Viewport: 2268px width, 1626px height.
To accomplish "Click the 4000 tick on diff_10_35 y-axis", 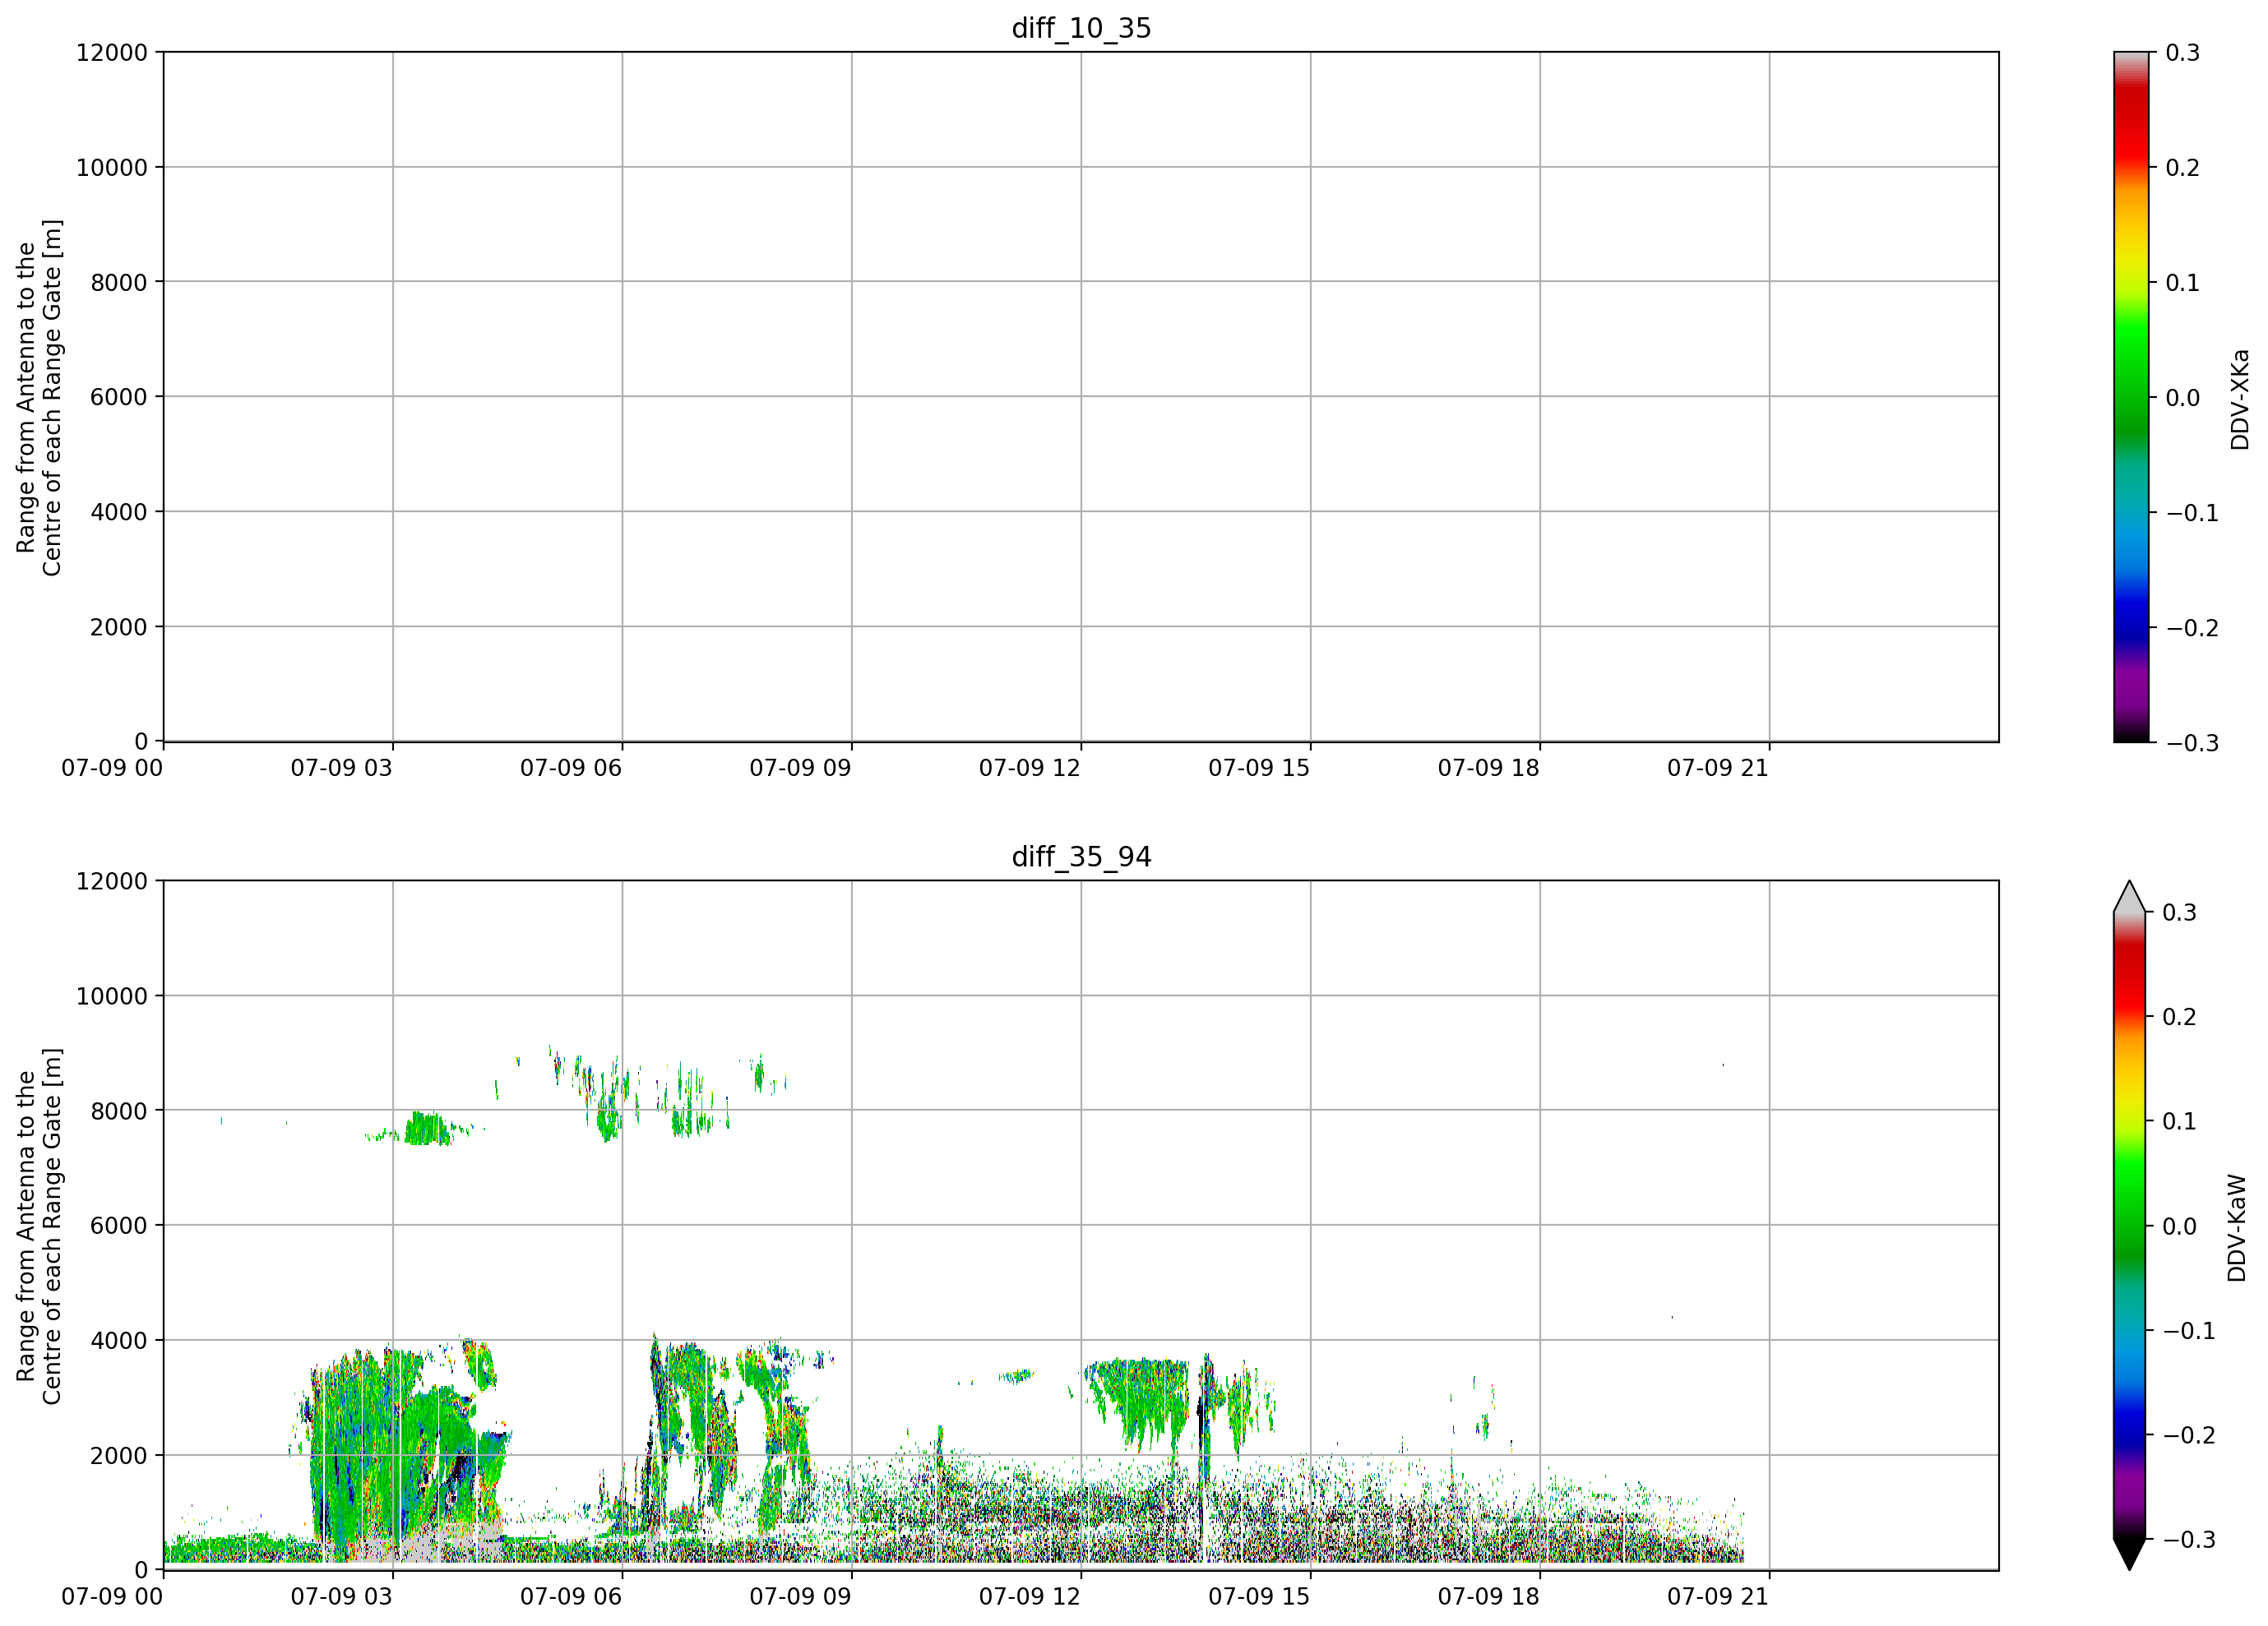I will click(x=119, y=513).
